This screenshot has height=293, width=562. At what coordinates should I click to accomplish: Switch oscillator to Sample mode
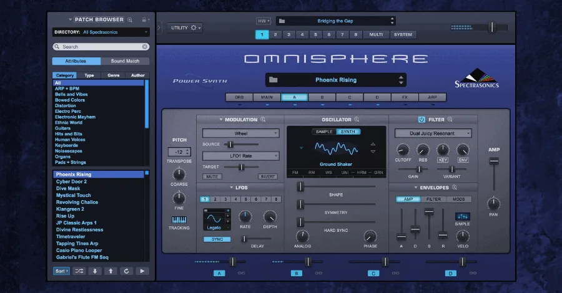[324, 132]
